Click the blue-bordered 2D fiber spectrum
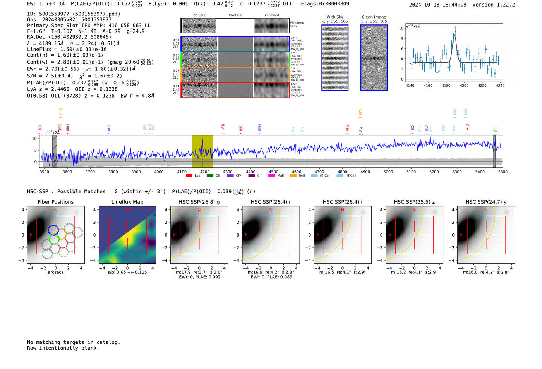 pos(235,44)
